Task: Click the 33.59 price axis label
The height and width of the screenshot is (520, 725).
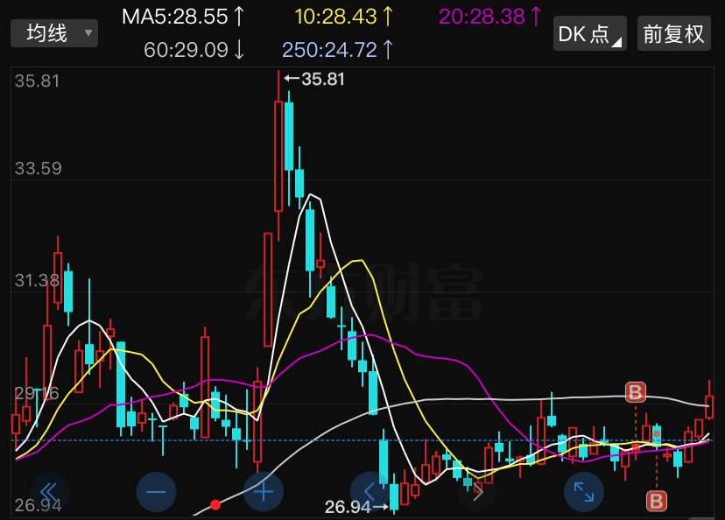Action: click(38, 168)
